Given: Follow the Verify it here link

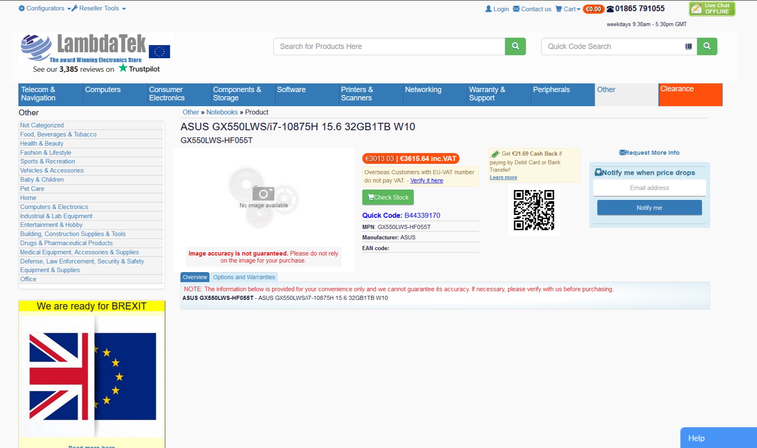Looking at the screenshot, I should 426,180.
